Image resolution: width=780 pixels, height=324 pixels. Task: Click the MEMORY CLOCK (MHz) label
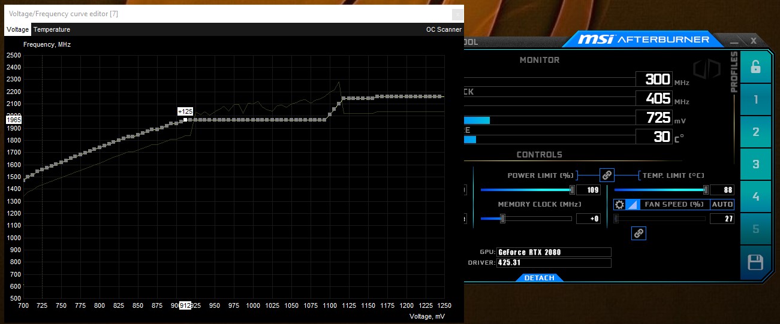(x=540, y=204)
